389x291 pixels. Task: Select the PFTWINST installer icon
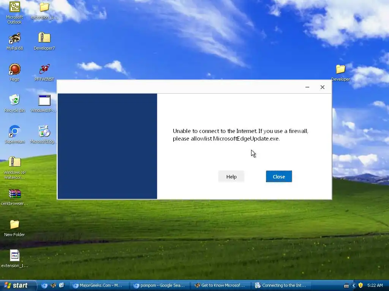(44, 72)
